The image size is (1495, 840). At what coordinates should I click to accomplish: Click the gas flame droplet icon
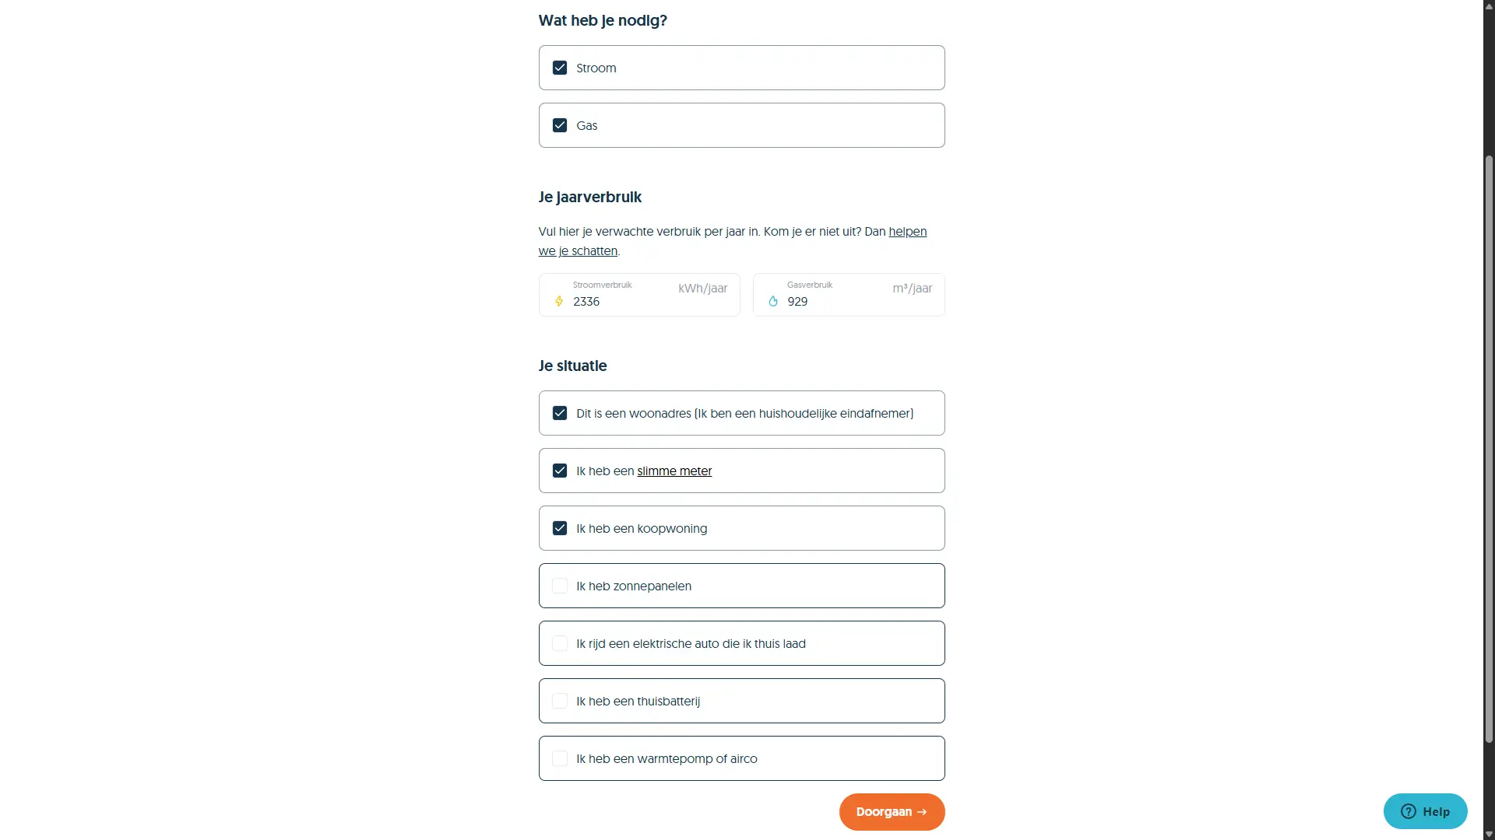[773, 301]
